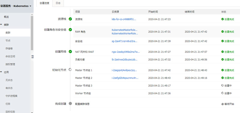This screenshot has height=113, width=240.
Task: Click the 结束时间 column header
Action: 190,12
